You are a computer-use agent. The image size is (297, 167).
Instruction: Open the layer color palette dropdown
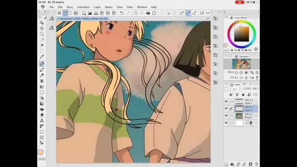228,89
